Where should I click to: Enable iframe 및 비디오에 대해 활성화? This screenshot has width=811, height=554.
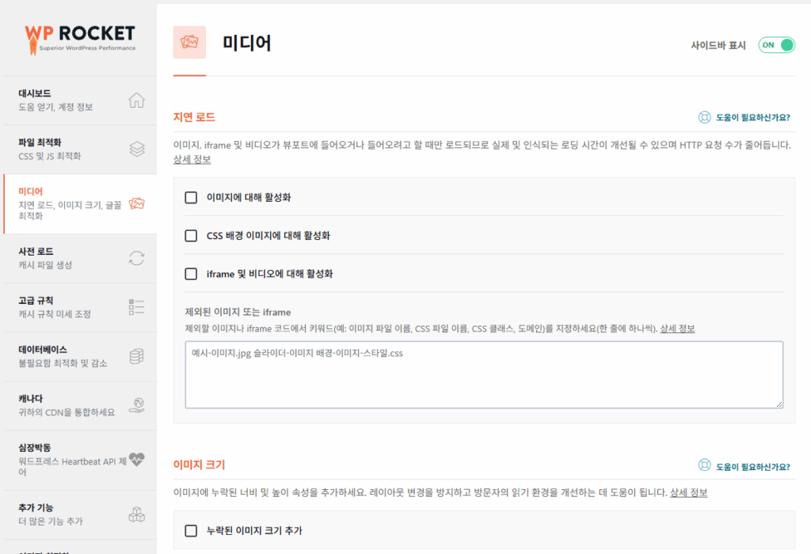[191, 274]
